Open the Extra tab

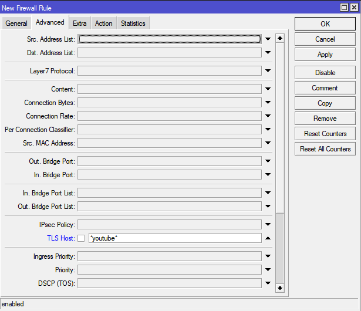click(80, 23)
